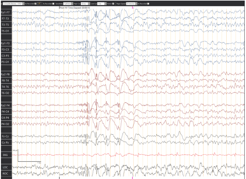Click the magenta event marker at top
The height and width of the screenshot is (179, 246).
[x=133, y=8]
